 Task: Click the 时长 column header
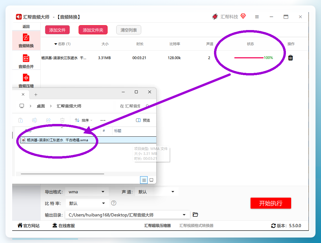[x=140, y=44]
